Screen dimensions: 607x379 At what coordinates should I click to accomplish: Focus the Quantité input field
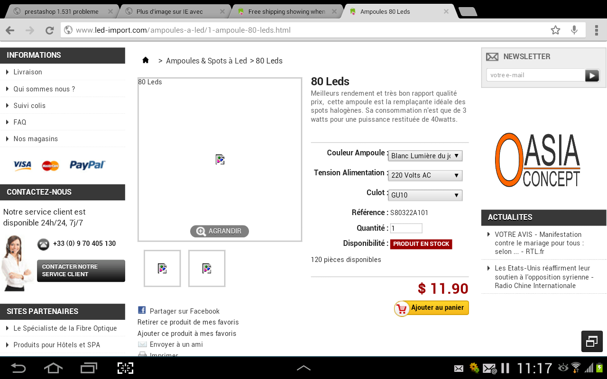coord(406,228)
